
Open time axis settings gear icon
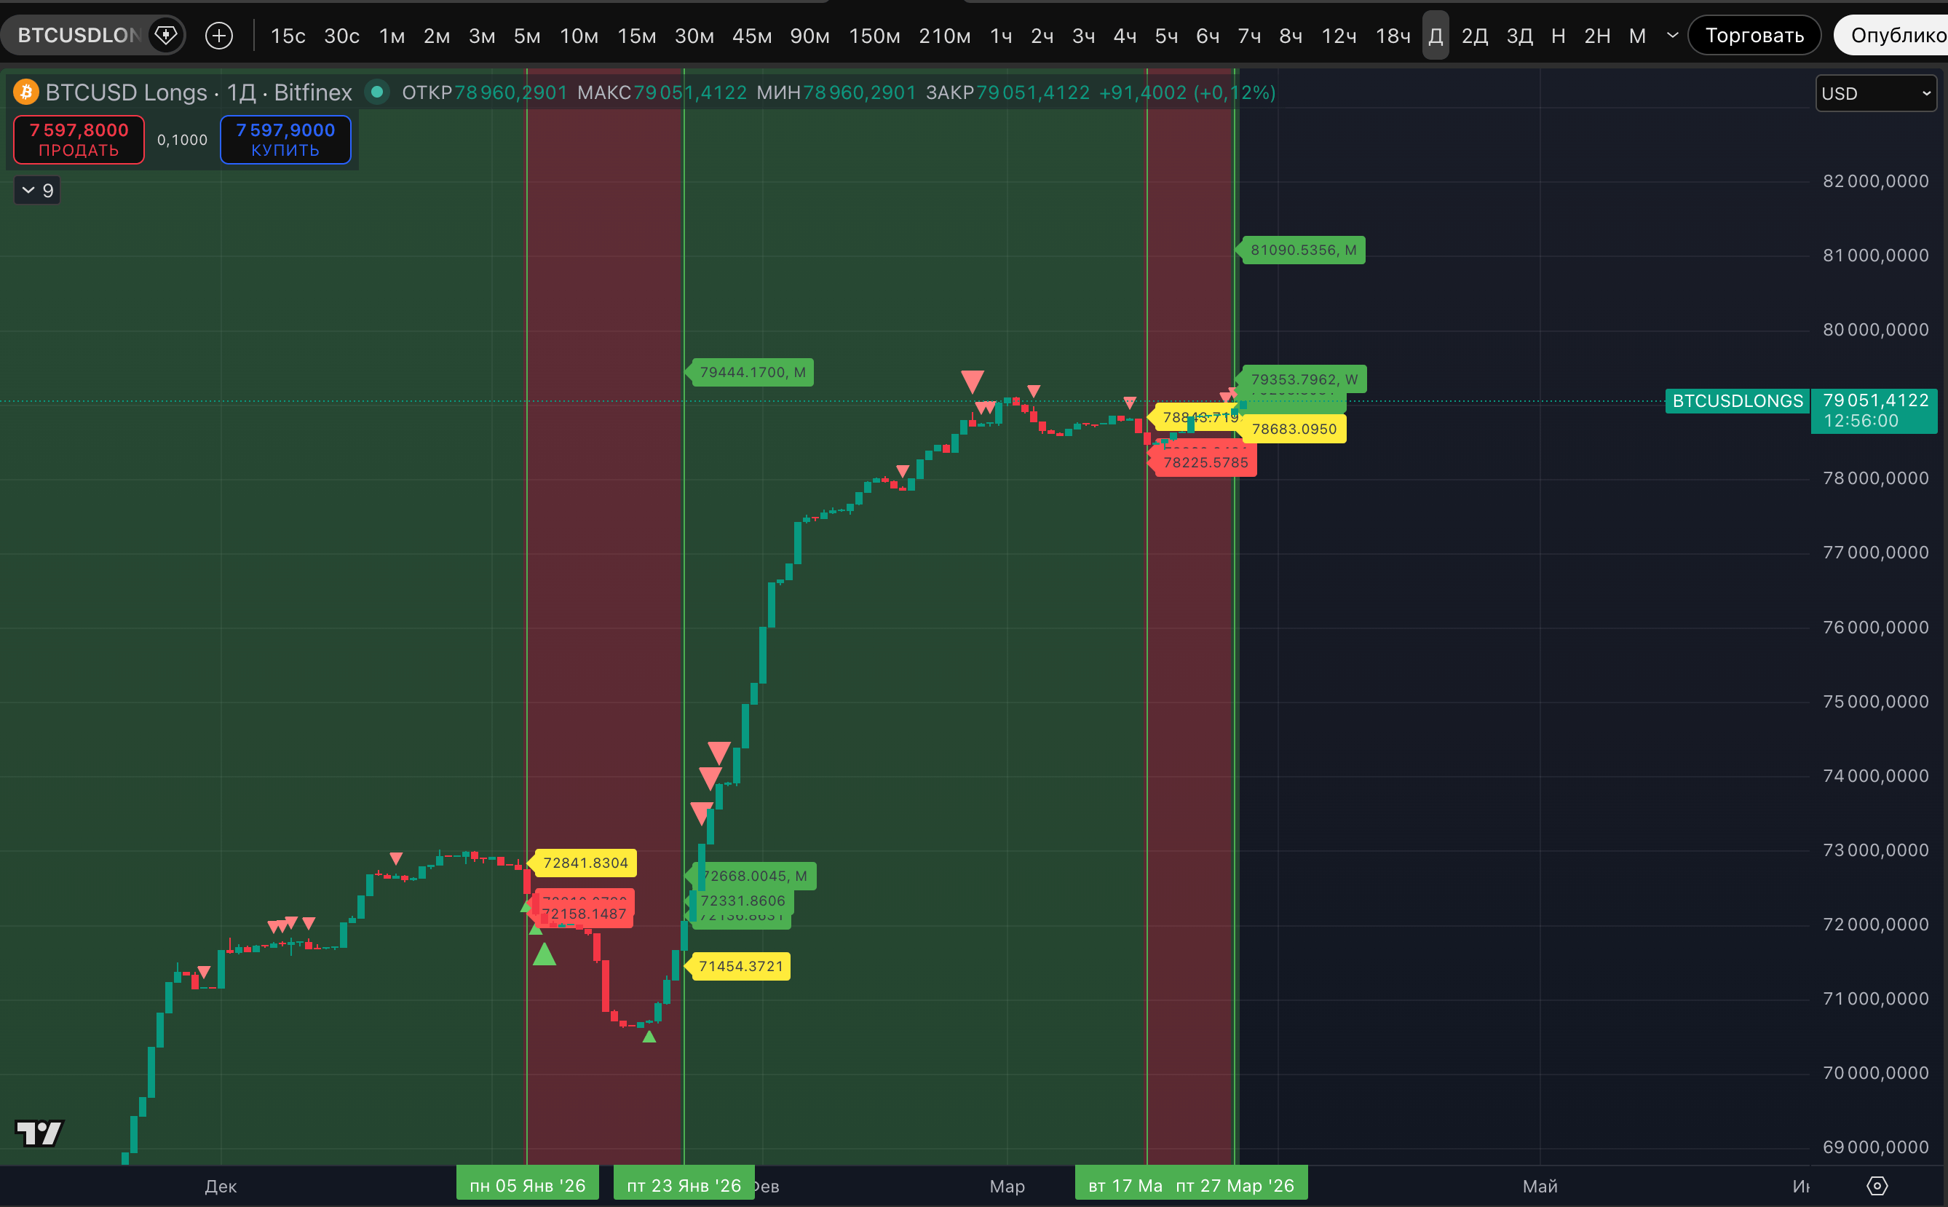1877,1185
